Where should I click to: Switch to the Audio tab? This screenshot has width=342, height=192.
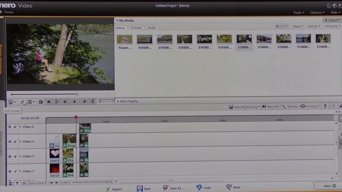pos(152,28)
